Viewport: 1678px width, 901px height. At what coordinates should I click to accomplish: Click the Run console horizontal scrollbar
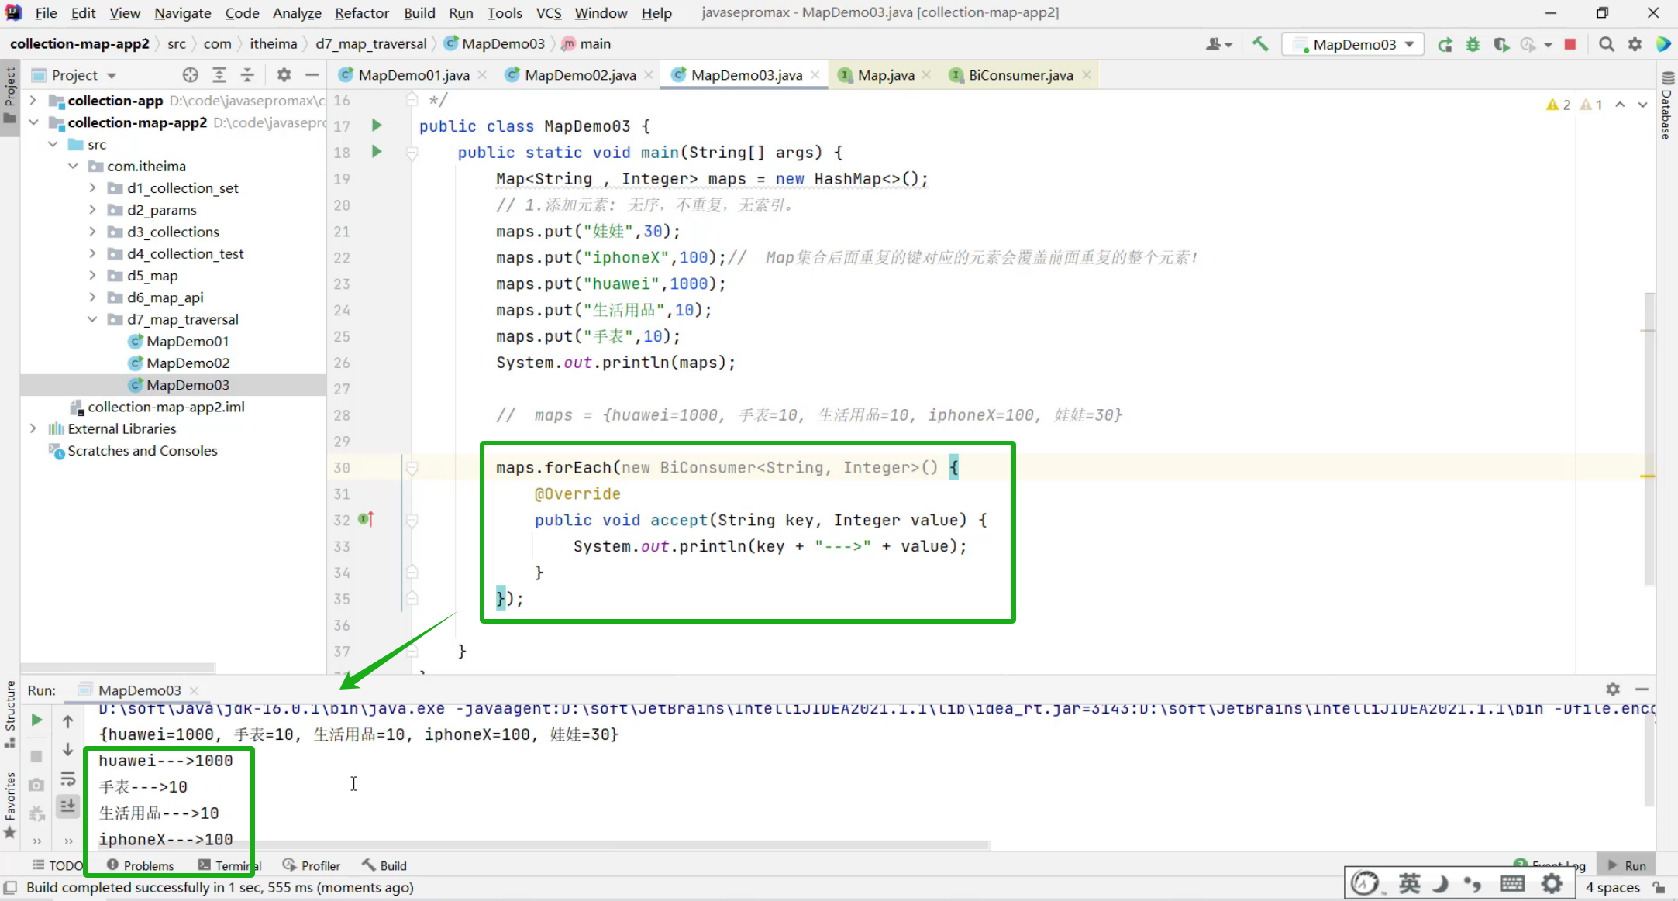(x=543, y=845)
